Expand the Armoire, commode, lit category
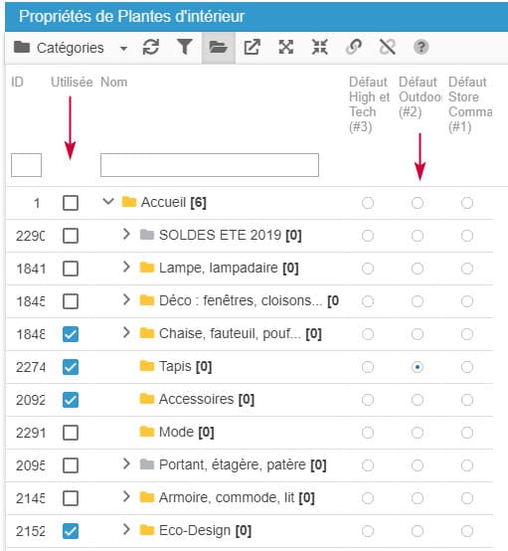Image resolution: width=508 pixels, height=551 pixels. point(126,496)
